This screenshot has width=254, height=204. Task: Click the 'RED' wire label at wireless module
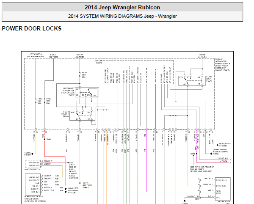coord(46,185)
